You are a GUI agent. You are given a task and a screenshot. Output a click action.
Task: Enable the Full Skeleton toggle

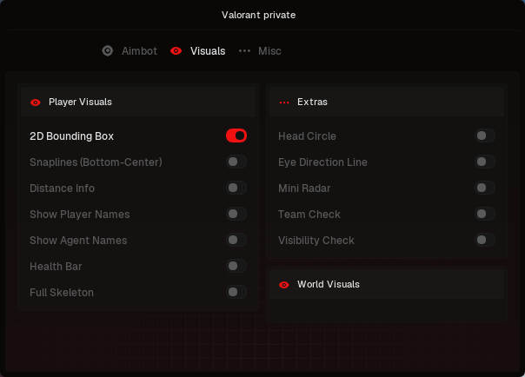[236, 292]
